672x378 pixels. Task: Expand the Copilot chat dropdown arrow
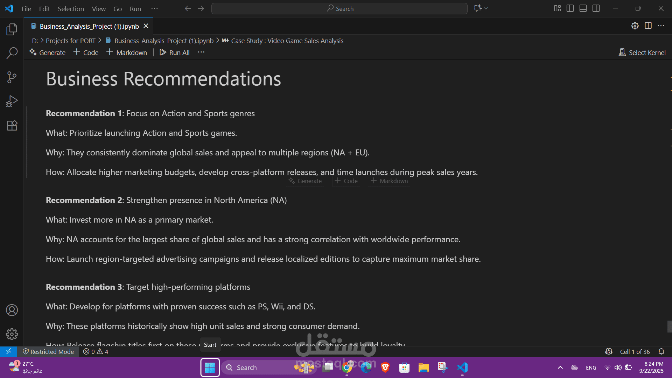click(x=486, y=8)
